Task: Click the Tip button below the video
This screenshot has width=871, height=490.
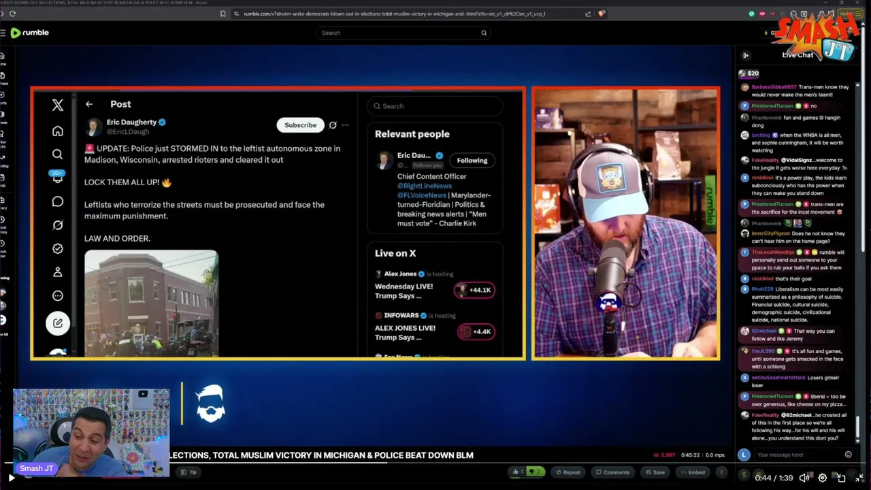Action: [189, 472]
